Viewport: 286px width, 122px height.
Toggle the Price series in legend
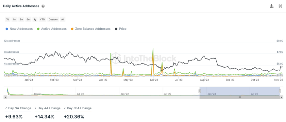120,29
